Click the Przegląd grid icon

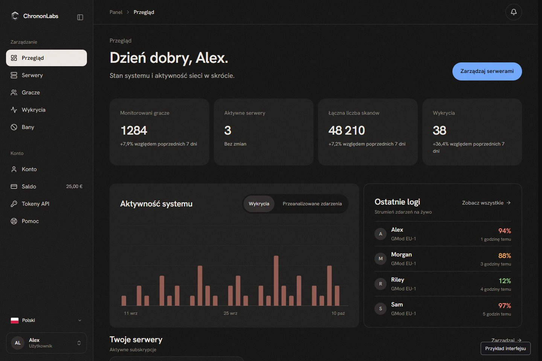[14, 58]
